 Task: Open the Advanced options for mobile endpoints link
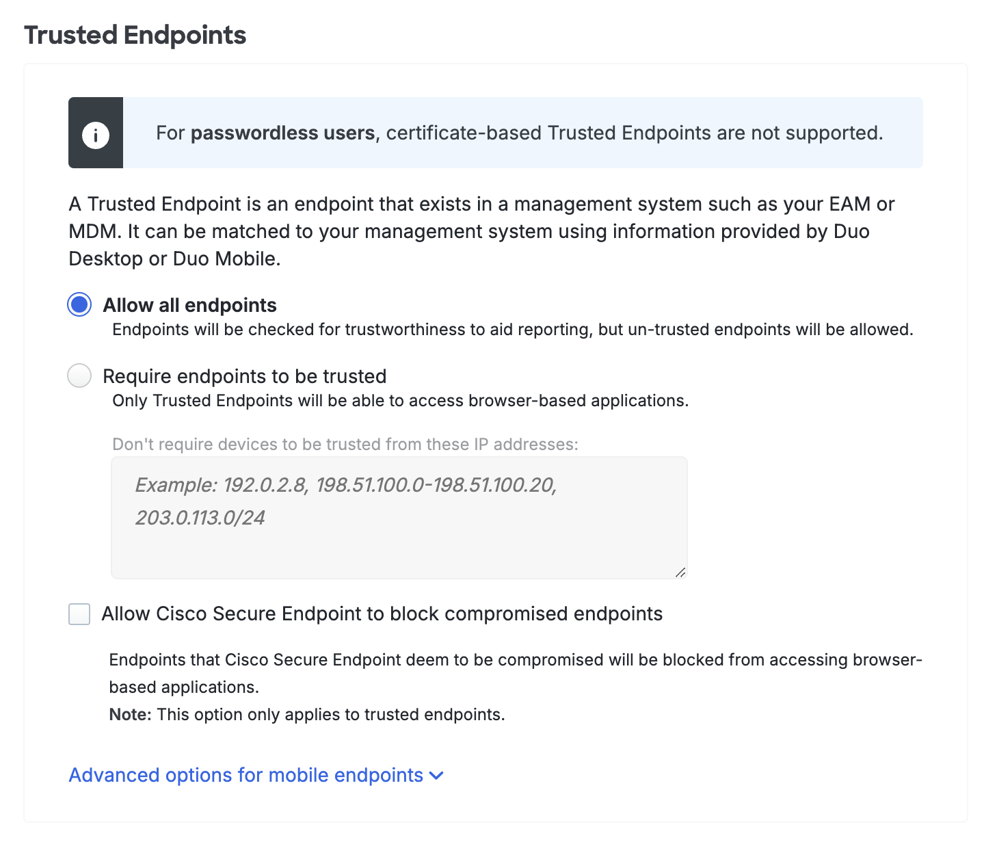(x=246, y=775)
